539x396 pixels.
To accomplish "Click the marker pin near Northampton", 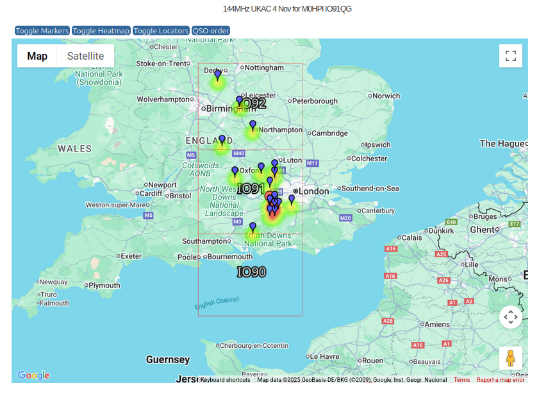I will click(x=253, y=125).
